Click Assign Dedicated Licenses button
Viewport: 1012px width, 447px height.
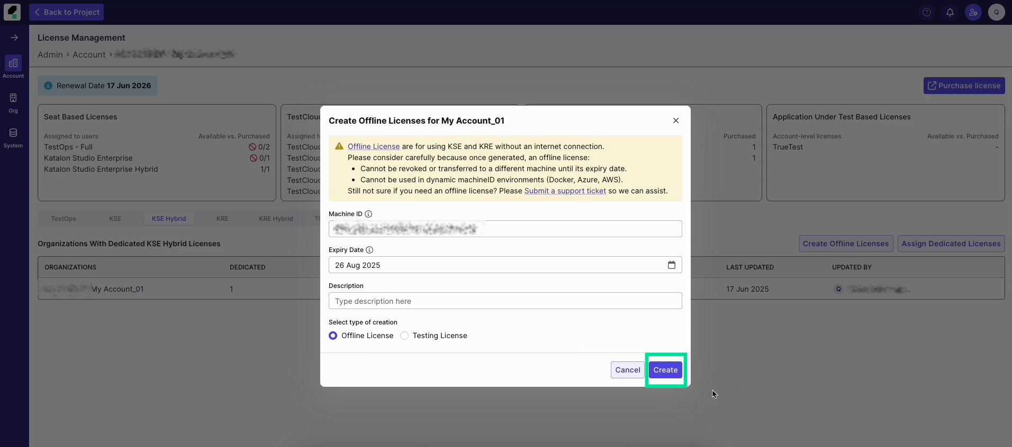pos(951,244)
